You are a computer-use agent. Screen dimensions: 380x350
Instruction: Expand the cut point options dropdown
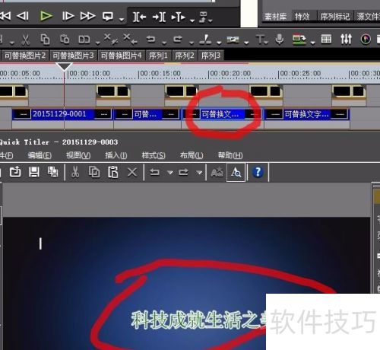pos(219,43)
